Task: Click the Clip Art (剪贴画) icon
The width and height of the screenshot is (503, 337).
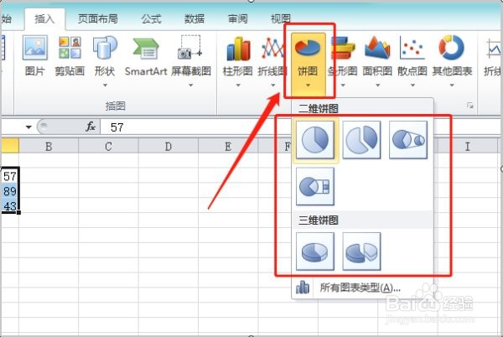Action: pos(70,56)
